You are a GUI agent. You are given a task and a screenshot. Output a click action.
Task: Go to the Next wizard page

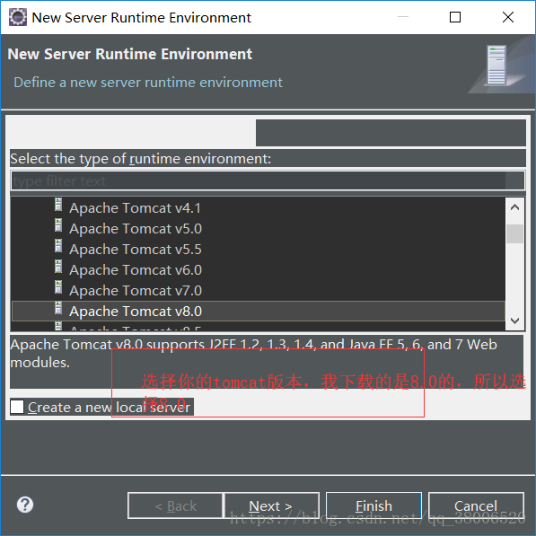pyautogui.click(x=271, y=505)
